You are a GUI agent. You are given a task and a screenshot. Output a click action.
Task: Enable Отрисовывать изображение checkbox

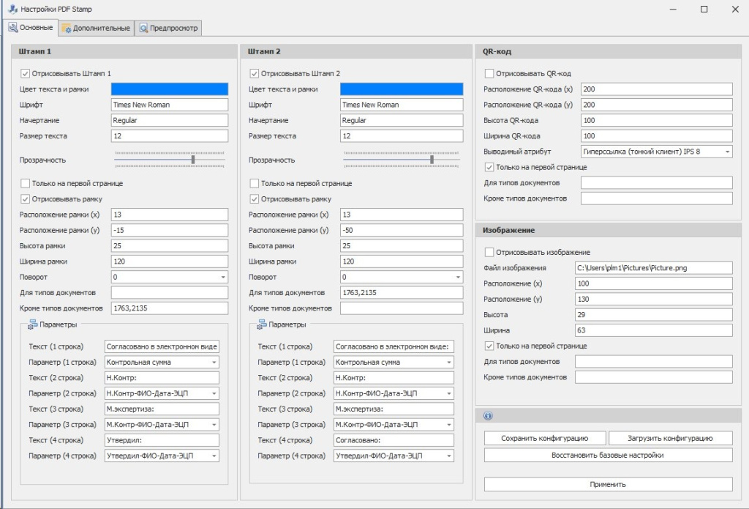489,252
